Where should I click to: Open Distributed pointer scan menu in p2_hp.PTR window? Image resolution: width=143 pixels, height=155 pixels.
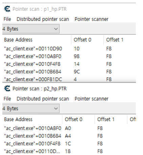[43, 99]
